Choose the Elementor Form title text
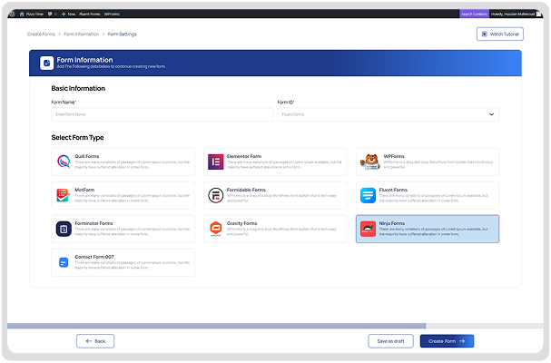The image size is (551, 363). coord(244,156)
